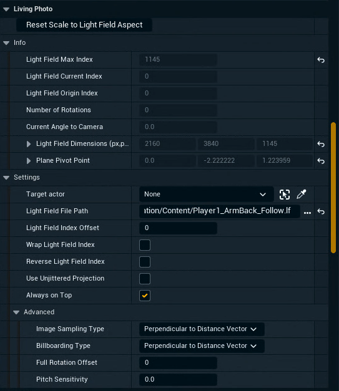
Task: Select Target actor in viewport icon
Action: [x=285, y=195]
